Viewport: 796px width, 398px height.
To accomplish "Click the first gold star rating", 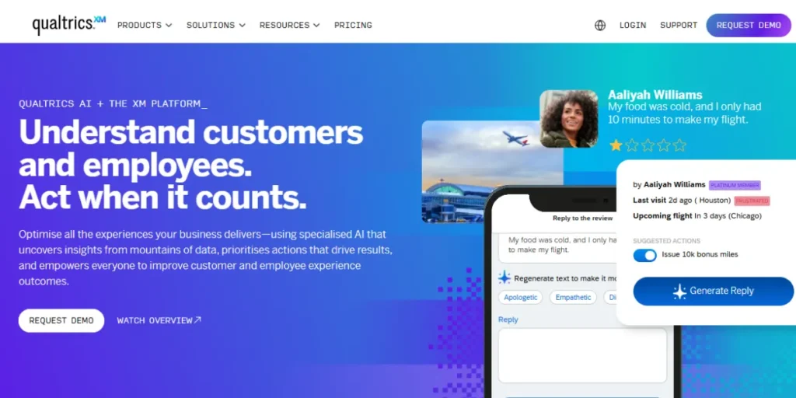I will tap(616, 145).
